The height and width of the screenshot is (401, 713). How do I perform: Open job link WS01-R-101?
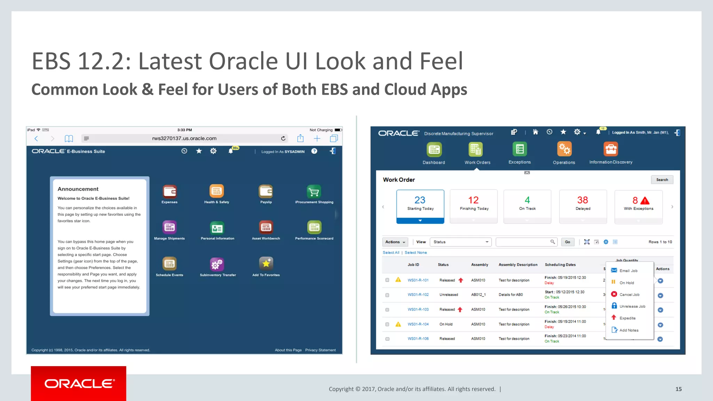point(418,280)
